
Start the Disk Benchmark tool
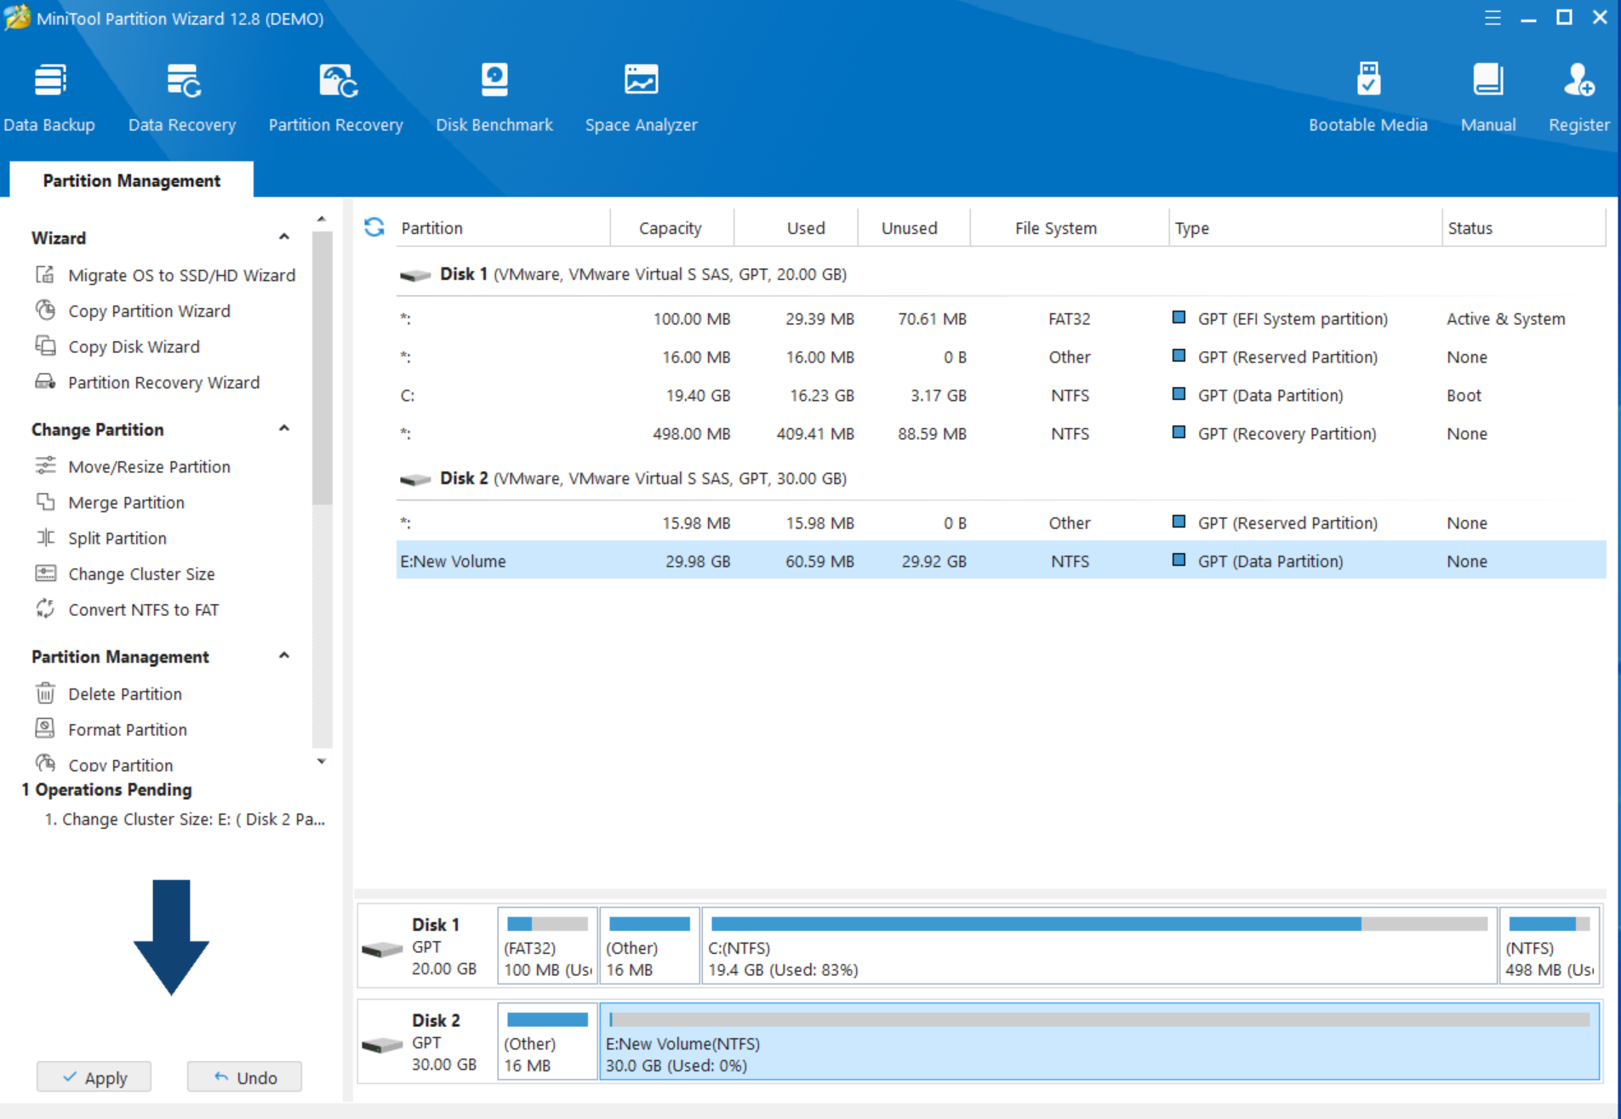pyautogui.click(x=494, y=97)
